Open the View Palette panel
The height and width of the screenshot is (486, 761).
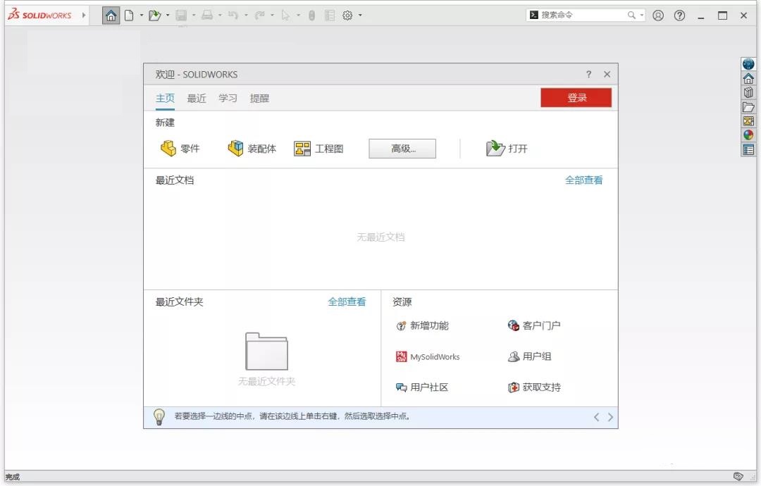click(748, 120)
